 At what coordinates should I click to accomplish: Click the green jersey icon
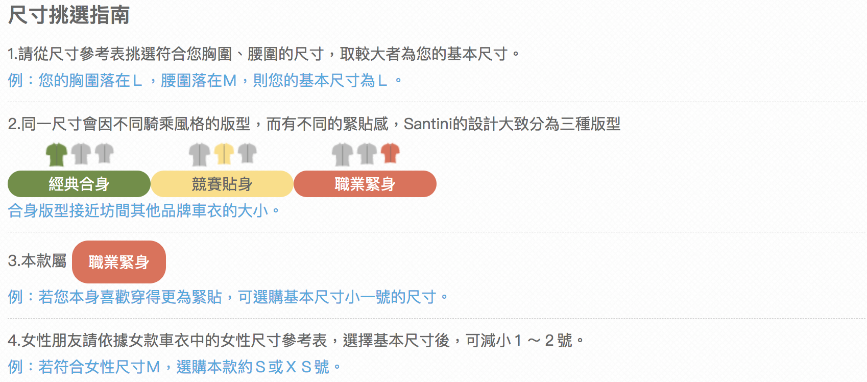[x=57, y=154]
